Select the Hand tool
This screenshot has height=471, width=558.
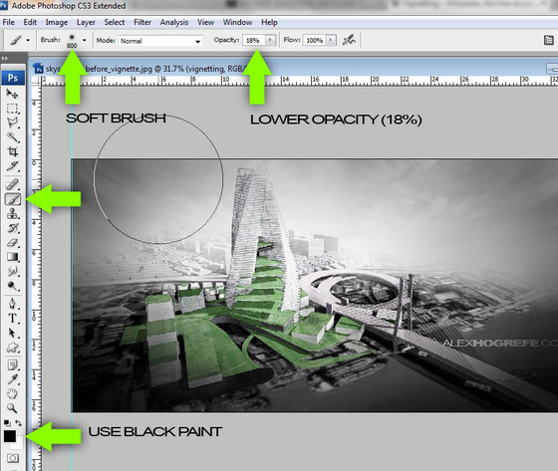[x=12, y=393]
